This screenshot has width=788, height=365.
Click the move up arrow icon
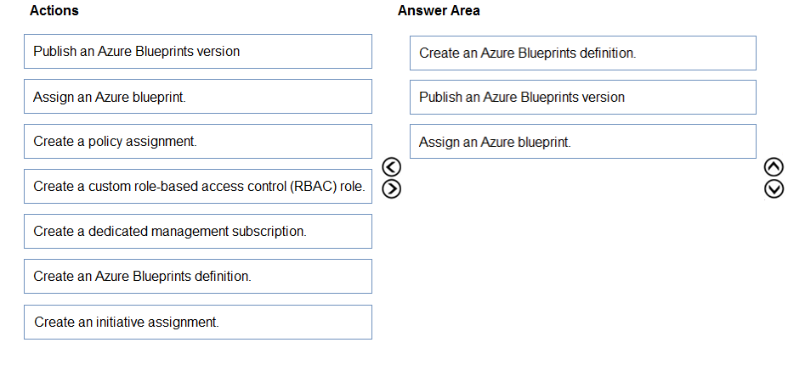774,169
